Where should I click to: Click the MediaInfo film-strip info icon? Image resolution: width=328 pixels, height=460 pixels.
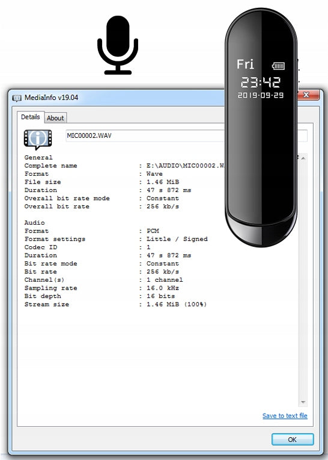pyautogui.click(x=38, y=139)
